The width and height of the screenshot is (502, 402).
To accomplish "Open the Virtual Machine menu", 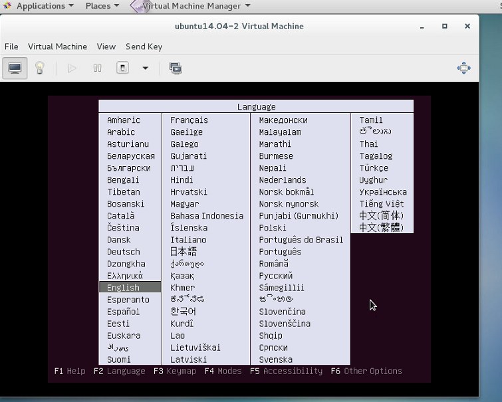I will tap(58, 47).
